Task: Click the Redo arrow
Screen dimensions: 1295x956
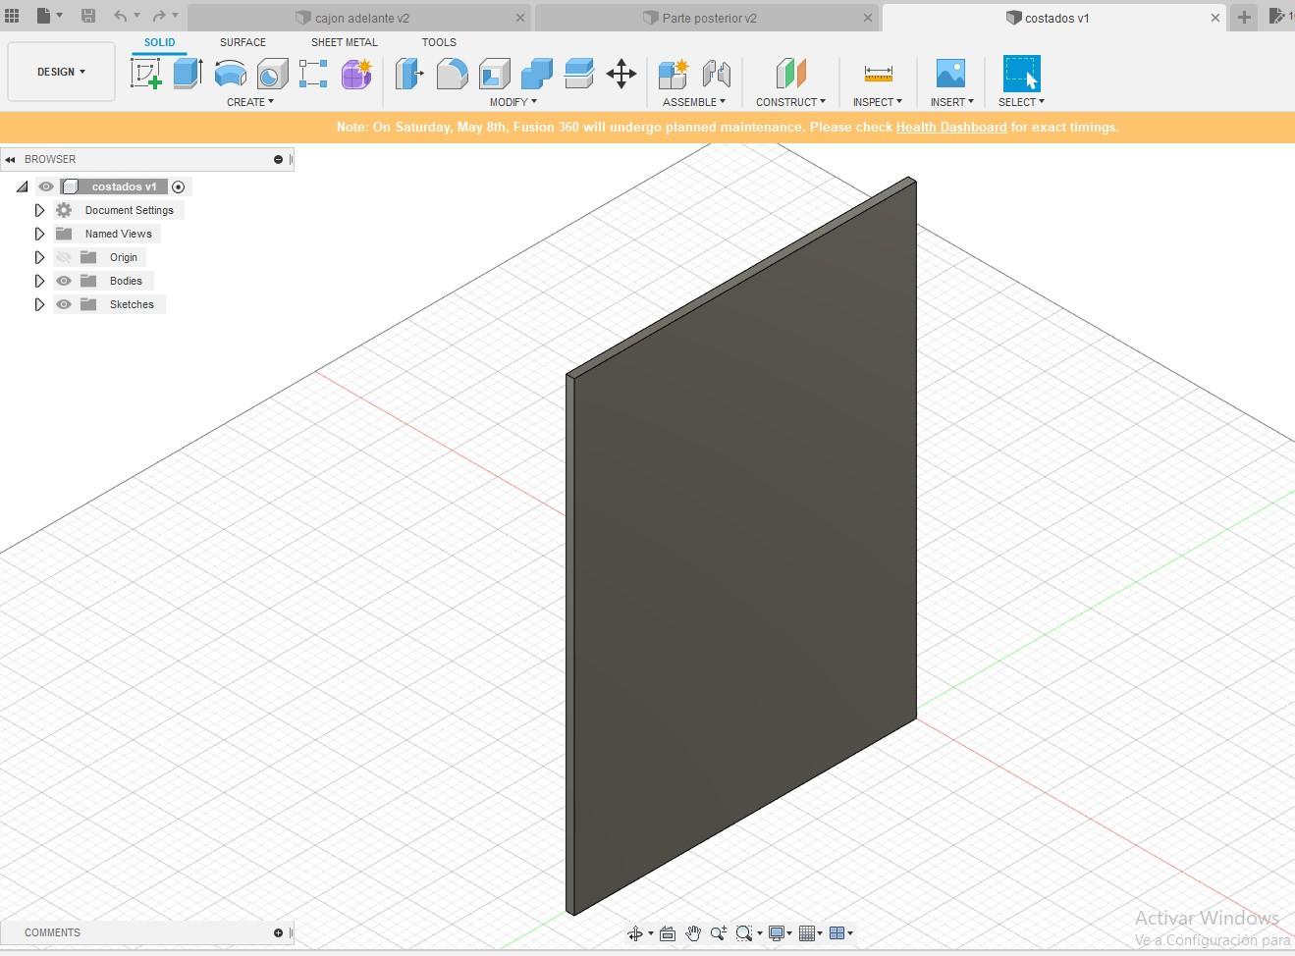Action: pos(159,16)
